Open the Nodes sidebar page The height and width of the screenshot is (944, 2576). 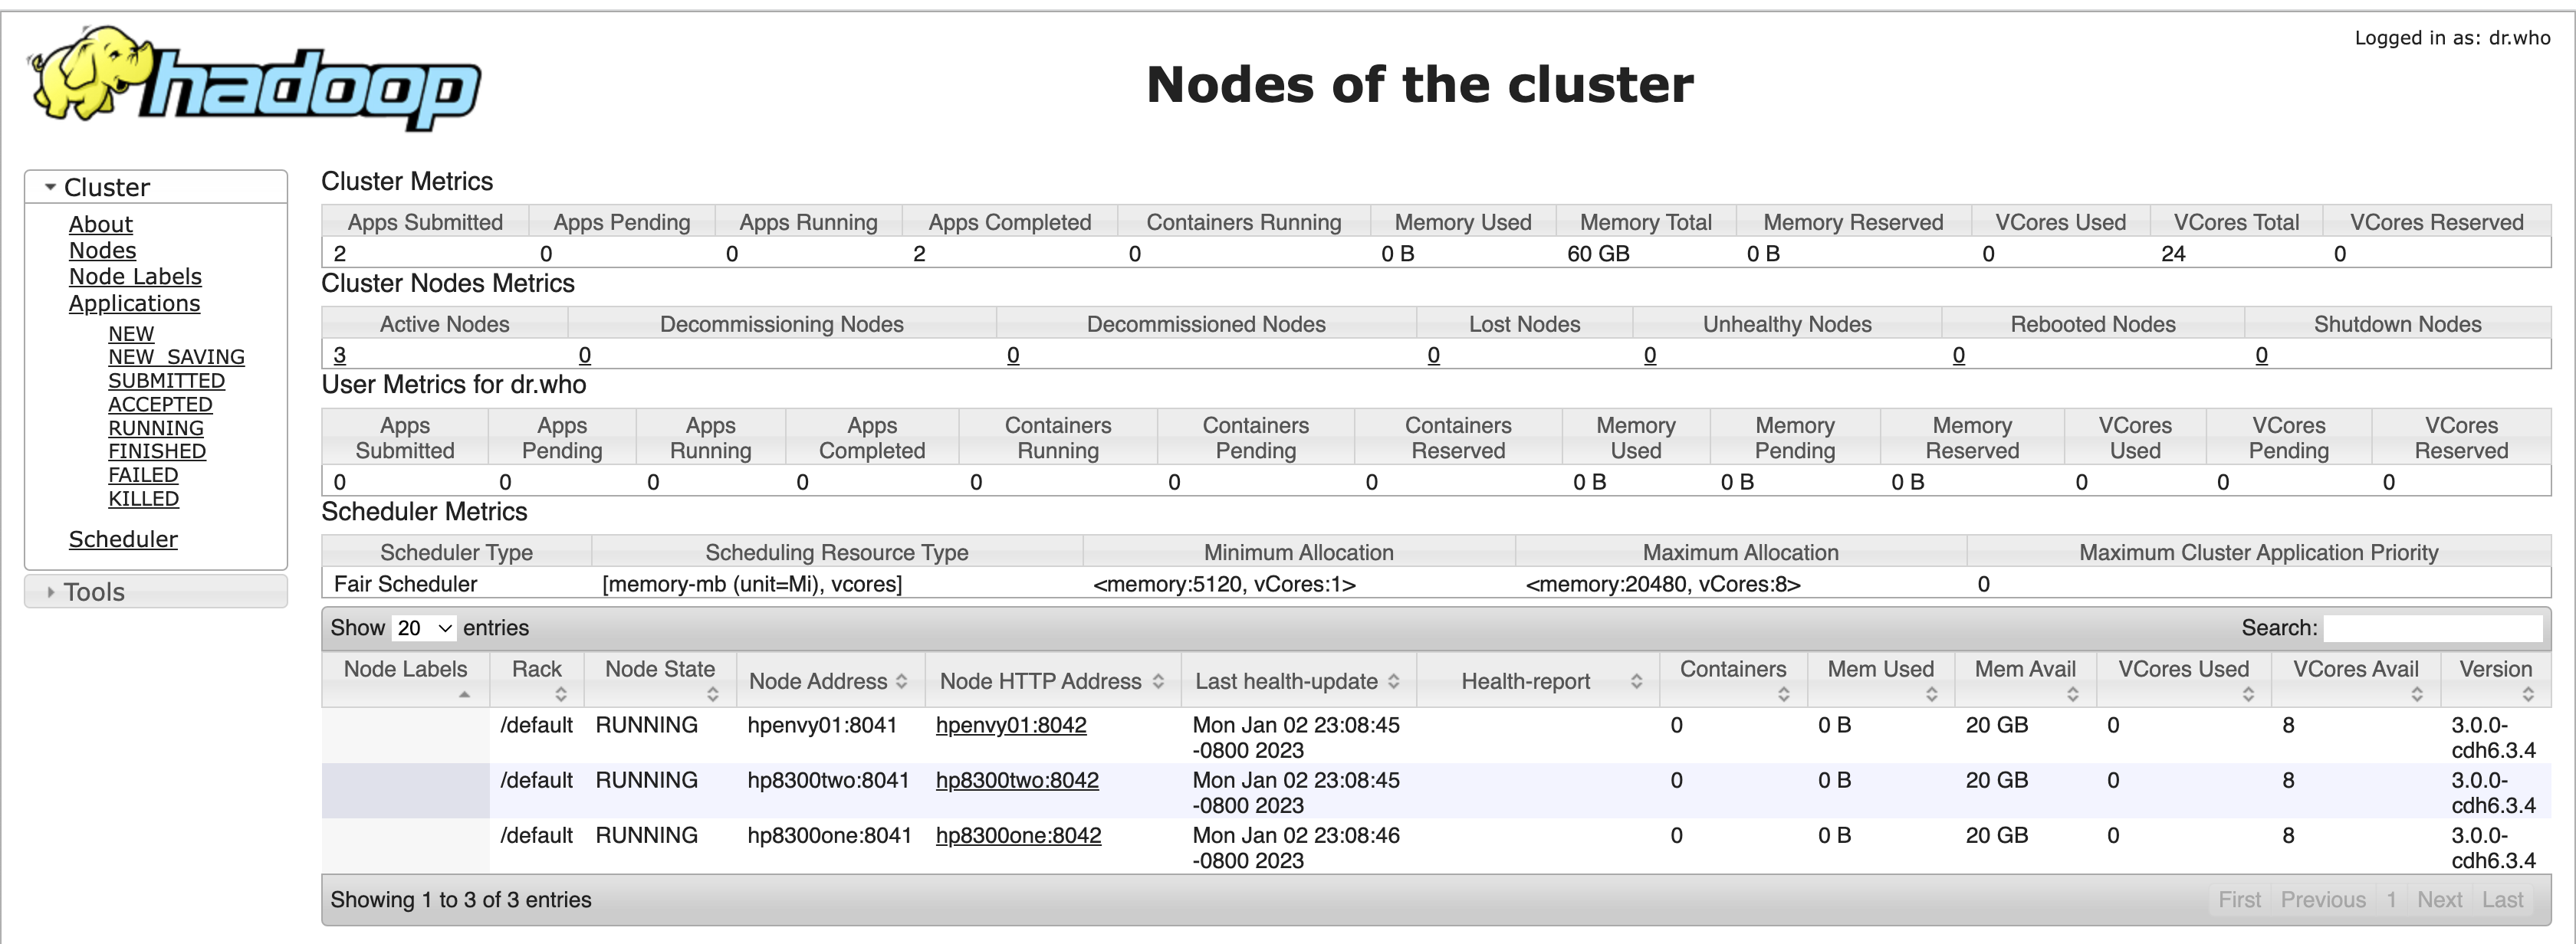[101, 251]
